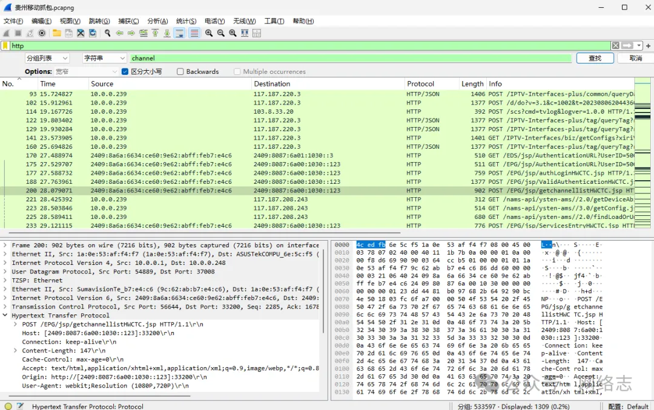654x410 pixels.
Task: Toggle the colorize packet list icon
Action: click(x=194, y=33)
